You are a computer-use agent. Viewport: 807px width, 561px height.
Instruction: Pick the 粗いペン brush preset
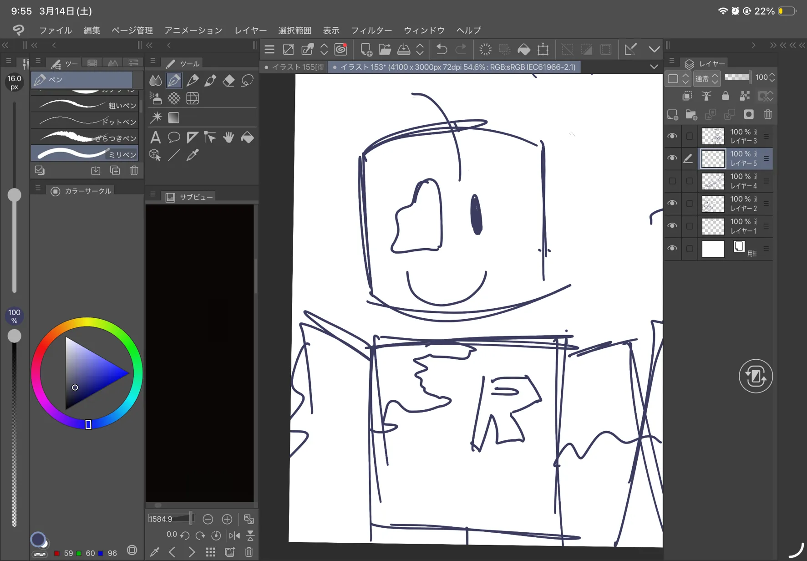[85, 105]
